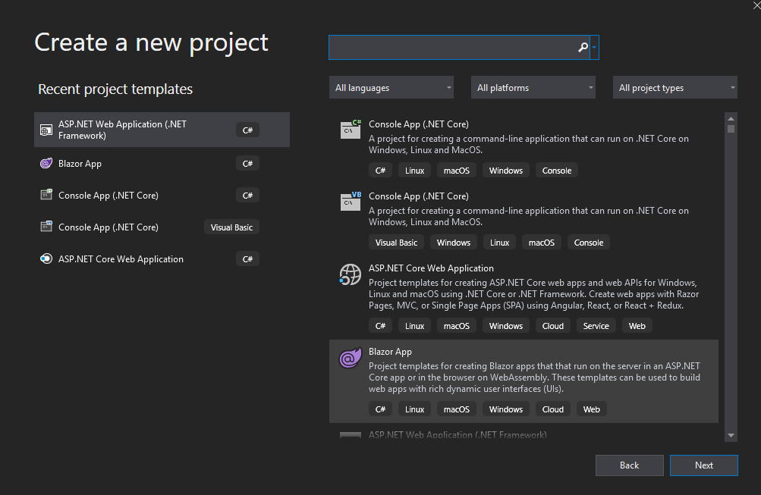Image resolution: width=761 pixels, height=495 pixels.
Task: Click recent ASP.NET Core Web Application icon
Action: click(46, 259)
